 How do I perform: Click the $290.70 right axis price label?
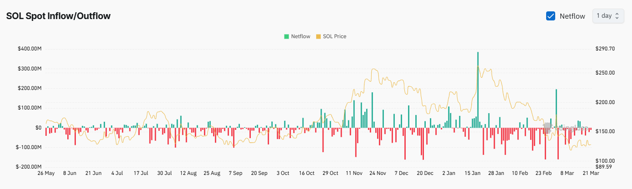(x=605, y=49)
